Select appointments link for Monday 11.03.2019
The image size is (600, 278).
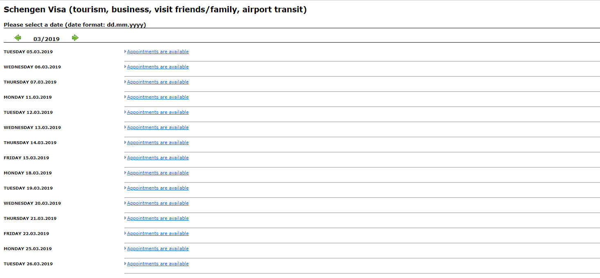[158, 97]
